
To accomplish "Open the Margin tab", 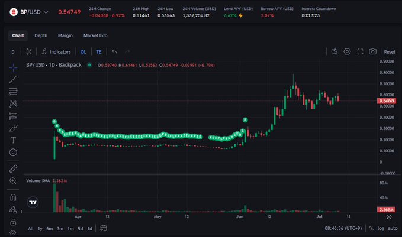I will (65, 35).
